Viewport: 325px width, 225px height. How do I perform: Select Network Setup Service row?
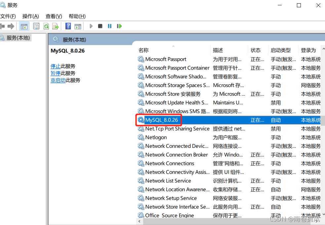pyautogui.click(x=228, y=198)
